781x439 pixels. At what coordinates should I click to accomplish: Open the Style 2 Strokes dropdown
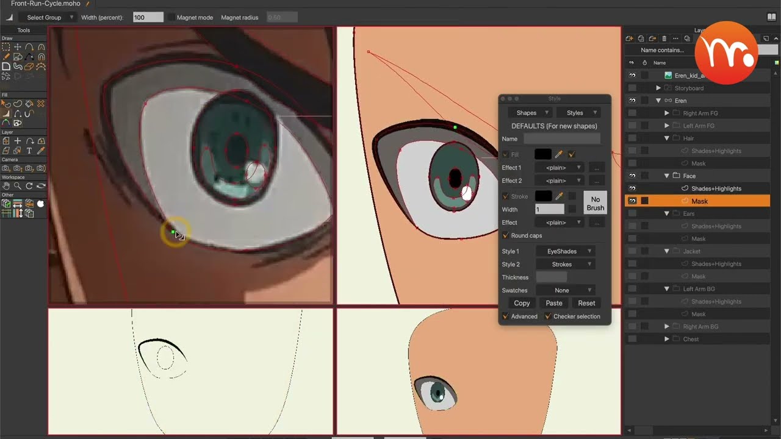[566, 265]
